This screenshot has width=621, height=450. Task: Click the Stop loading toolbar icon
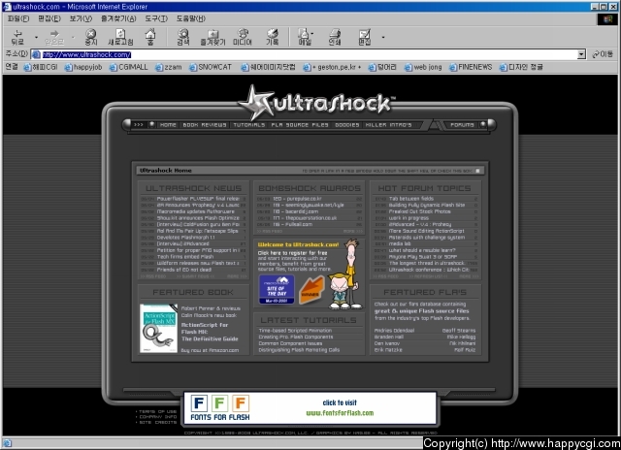click(91, 37)
